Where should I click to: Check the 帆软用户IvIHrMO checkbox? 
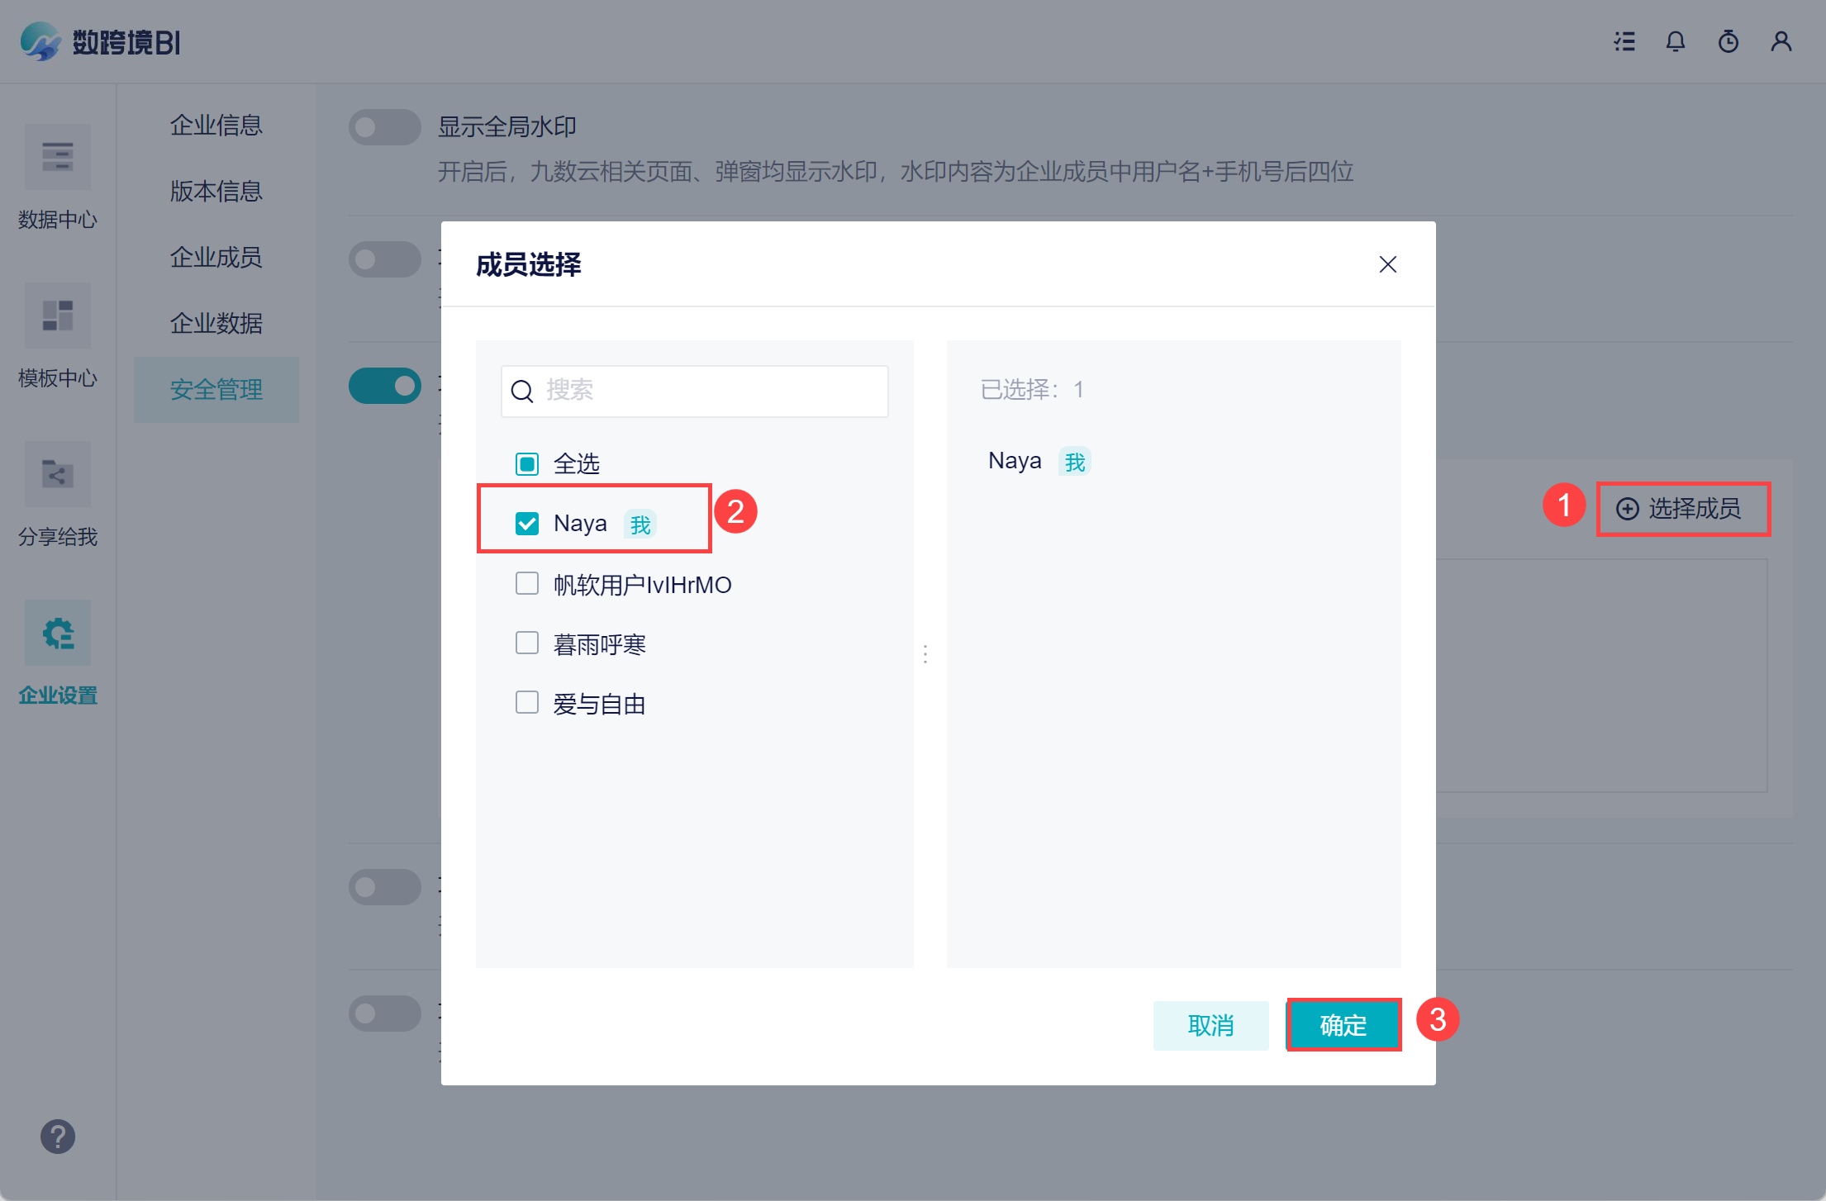527,583
